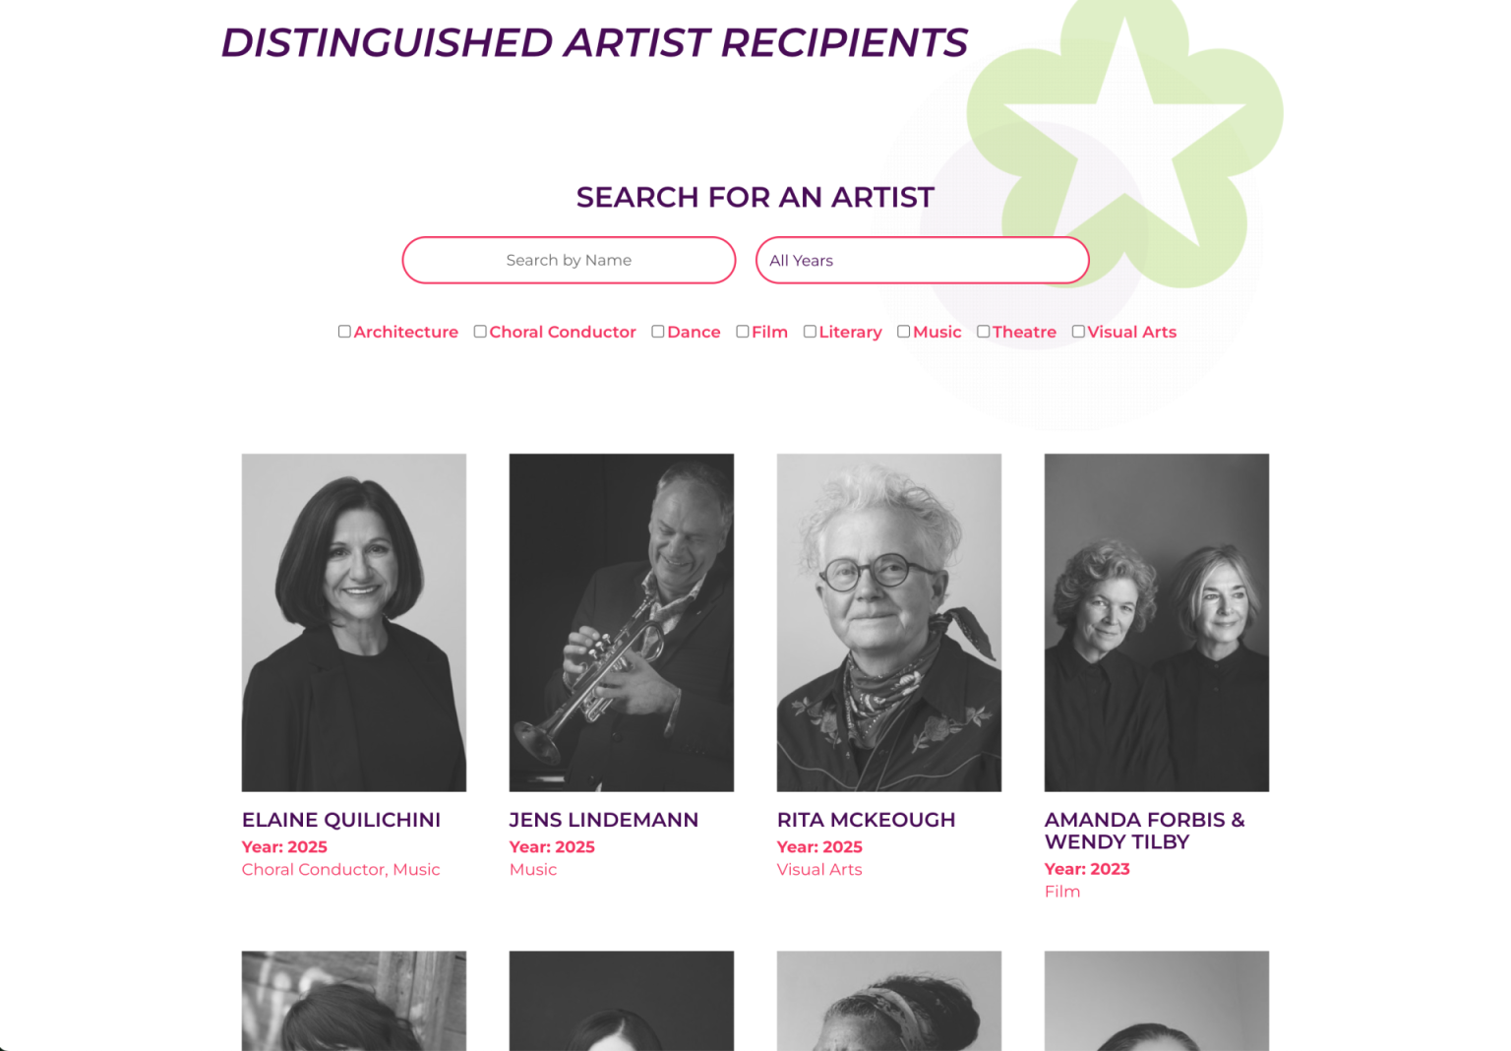Open the All Years dropdown

point(922,261)
